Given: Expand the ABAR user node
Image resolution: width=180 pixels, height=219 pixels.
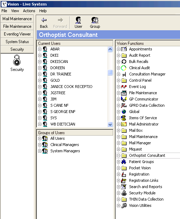Looking at the screenshot, I should tap(40, 49).
